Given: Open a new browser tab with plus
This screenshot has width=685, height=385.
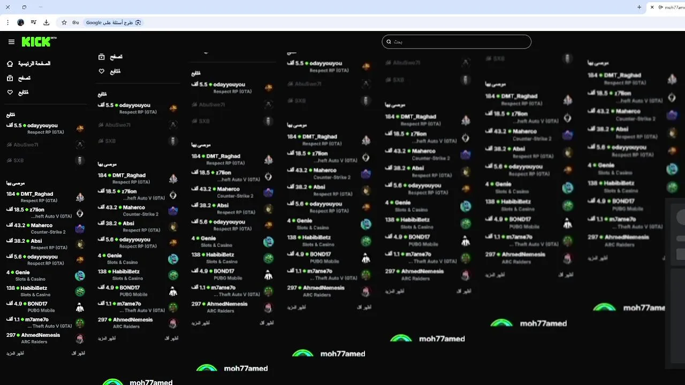Looking at the screenshot, I should (639, 7).
